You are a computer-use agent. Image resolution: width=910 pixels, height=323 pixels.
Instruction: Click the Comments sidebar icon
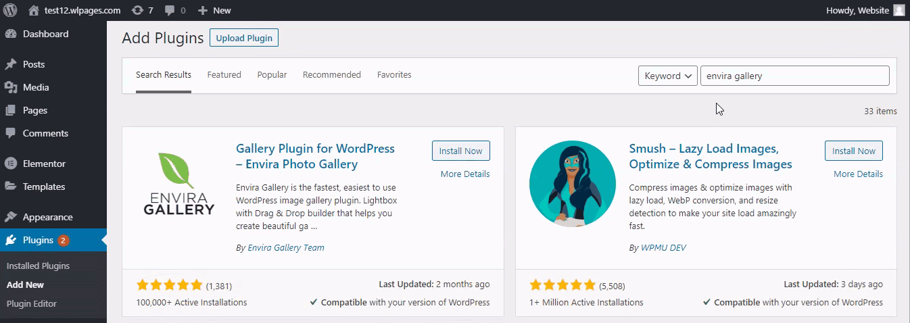point(10,133)
